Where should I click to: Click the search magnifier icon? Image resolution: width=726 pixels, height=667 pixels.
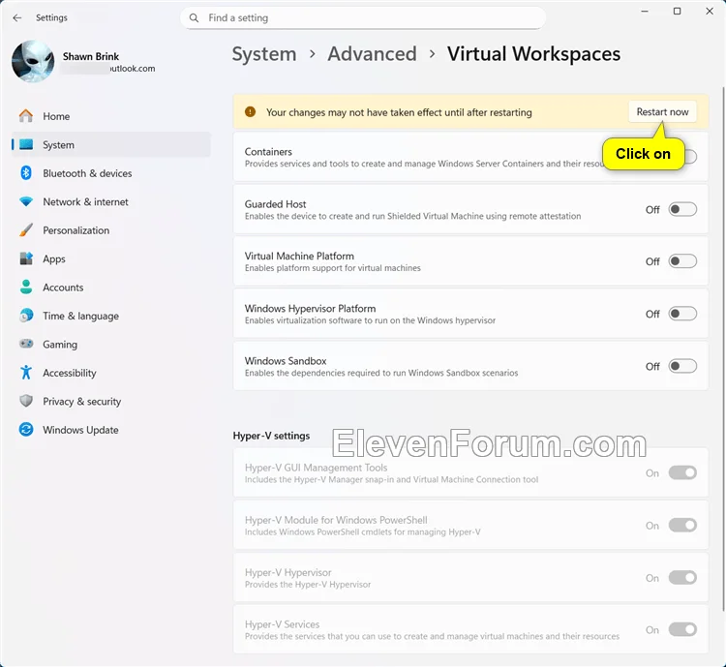194,17
